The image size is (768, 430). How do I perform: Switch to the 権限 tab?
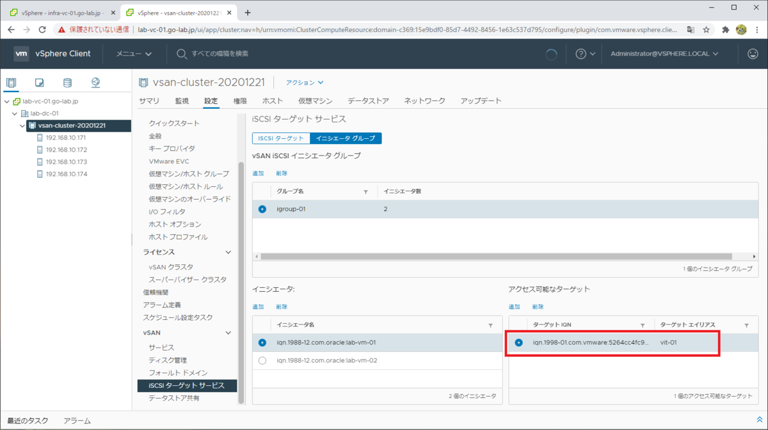click(240, 101)
